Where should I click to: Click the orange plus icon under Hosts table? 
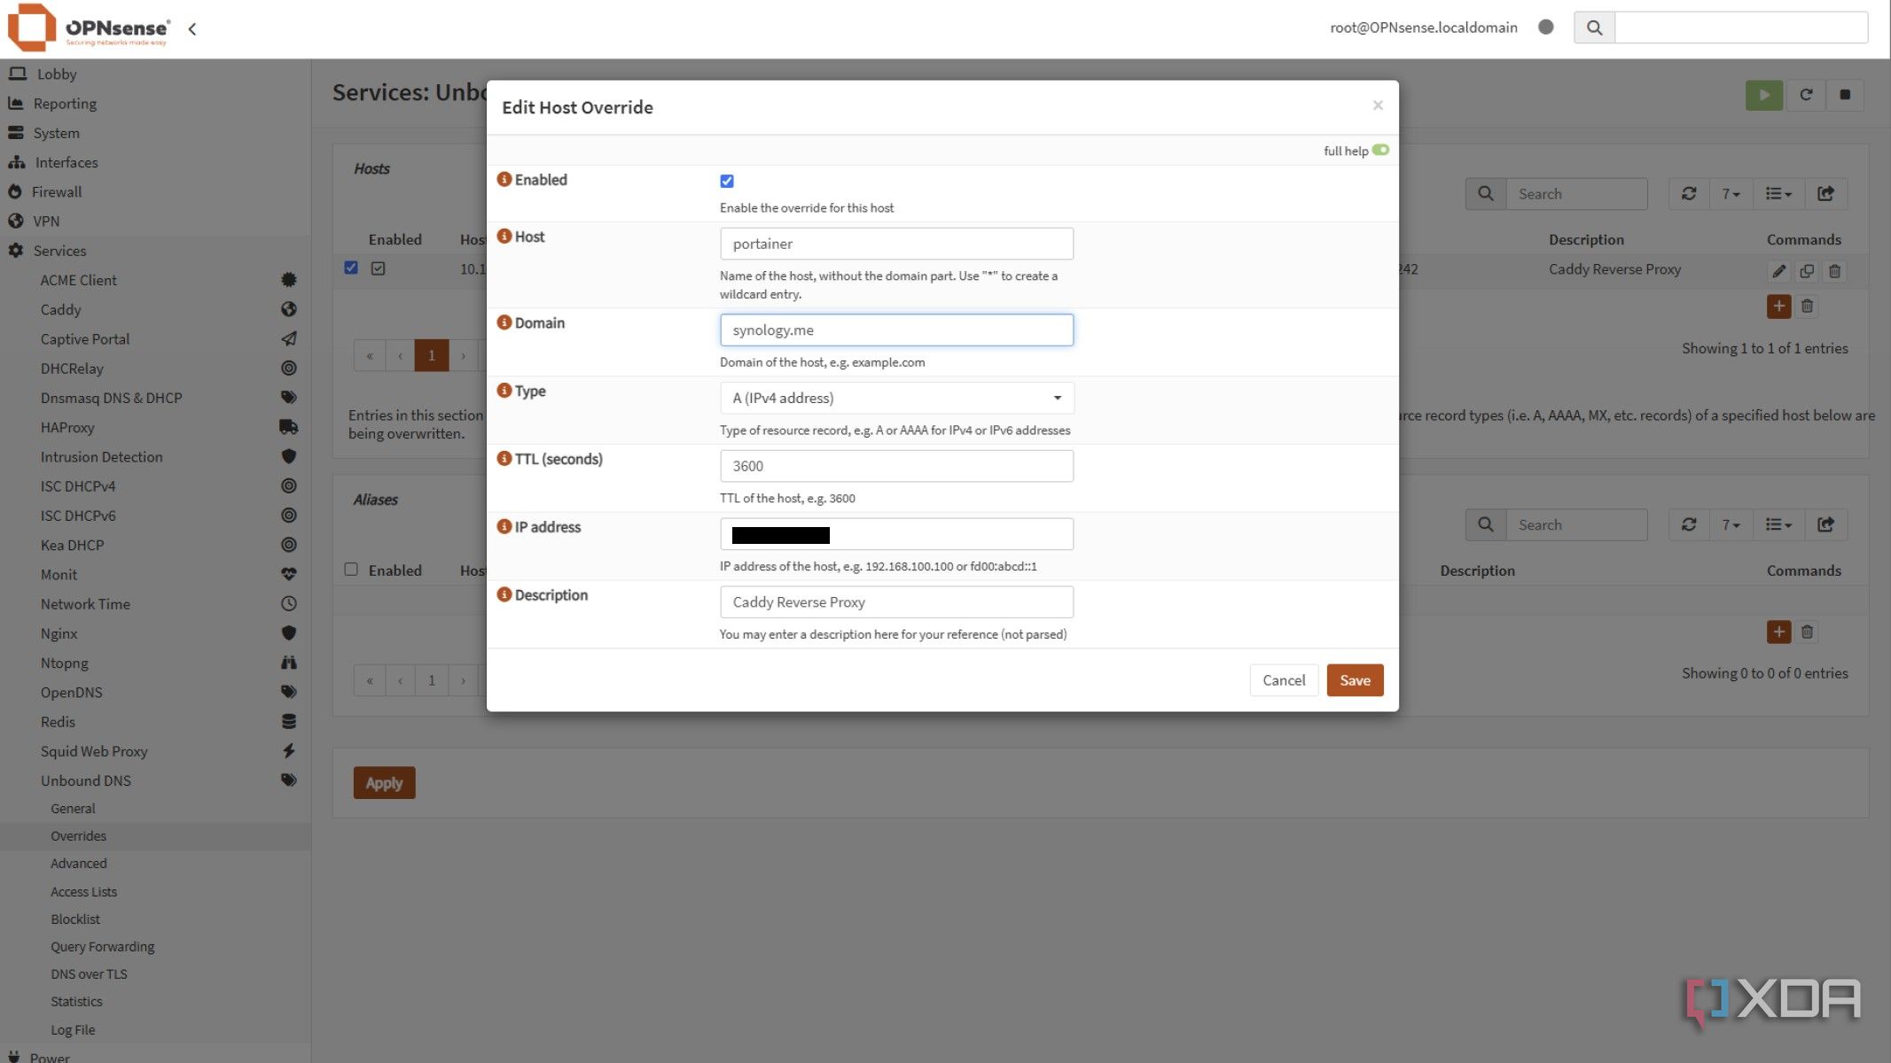[1778, 306]
